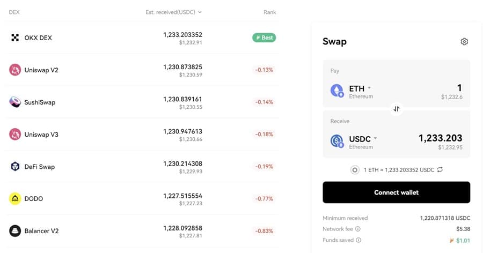Click the OKX DEX logo icon
This screenshot has height=253, width=483.
15,38
